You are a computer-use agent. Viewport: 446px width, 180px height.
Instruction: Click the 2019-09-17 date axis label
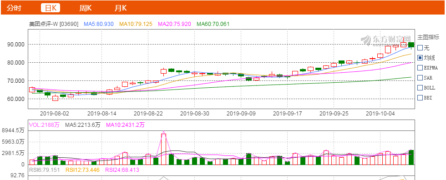coord(287,113)
